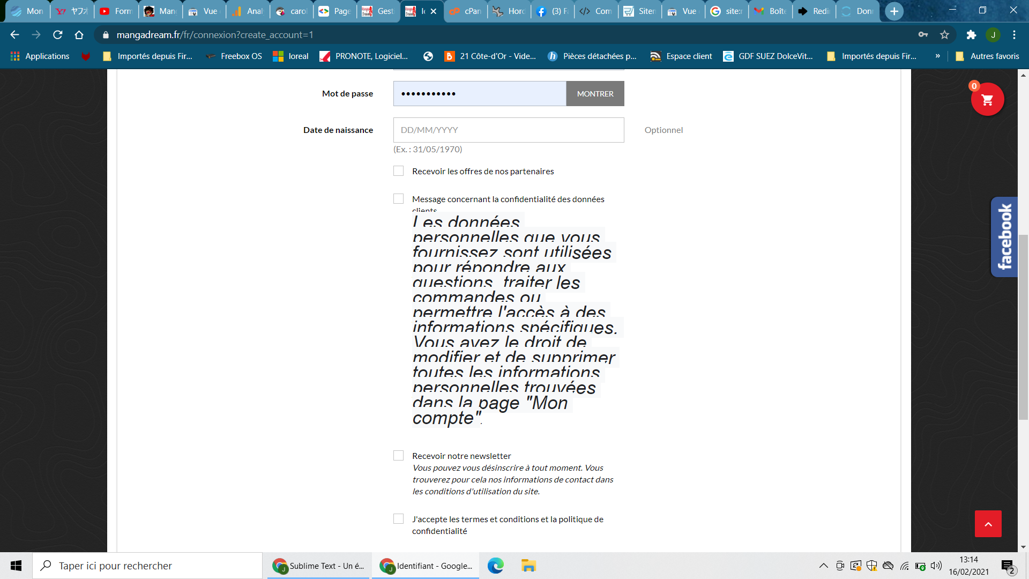Switch to Identifiant - Google taskbar window
This screenshot has width=1029, height=579.
point(426,566)
